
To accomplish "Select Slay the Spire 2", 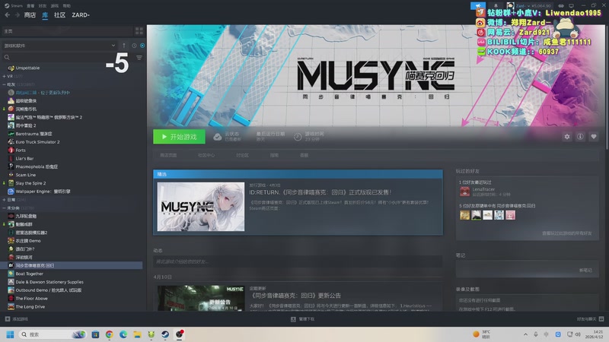I will (x=30, y=183).
